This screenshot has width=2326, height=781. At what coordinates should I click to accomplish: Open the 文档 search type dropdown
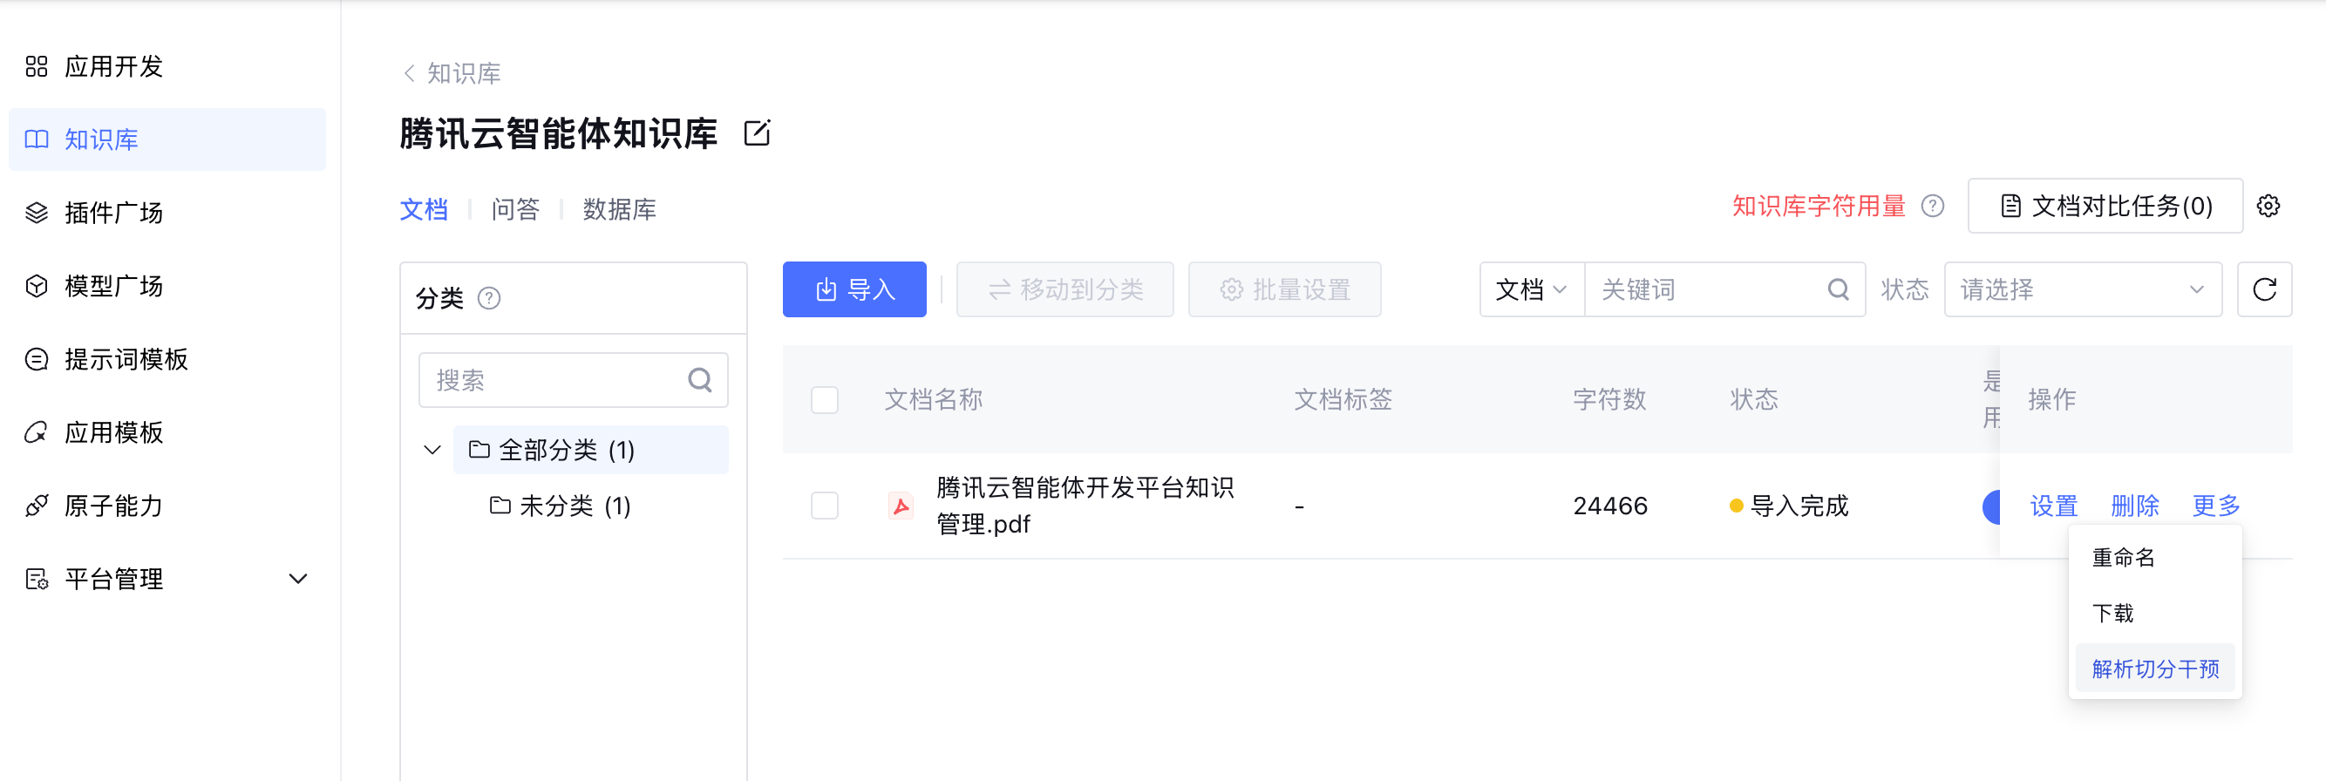click(1532, 290)
